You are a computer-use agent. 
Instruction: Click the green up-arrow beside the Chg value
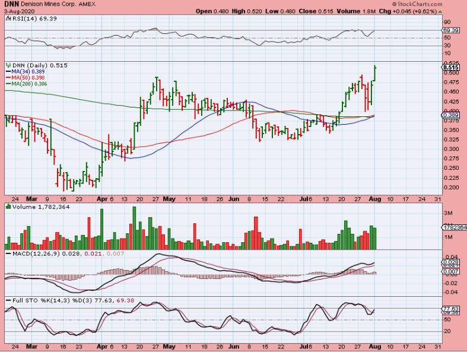pyautogui.click(x=440, y=12)
